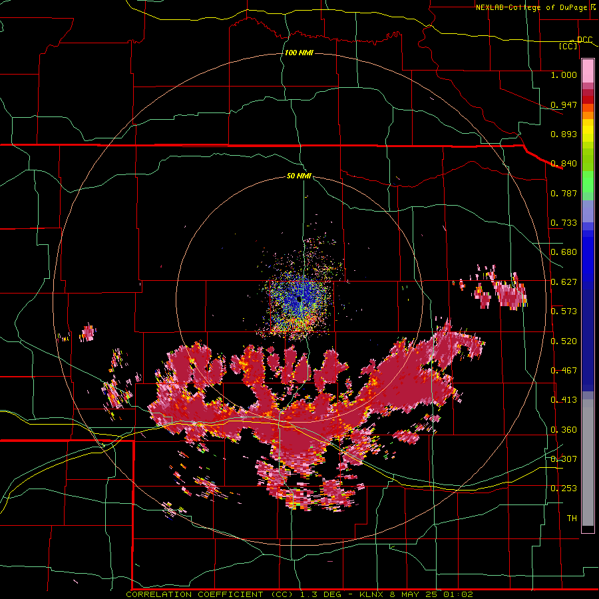Click the 0.893 scale value
Viewport: 599px width, 599px height.
click(x=564, y=134)
